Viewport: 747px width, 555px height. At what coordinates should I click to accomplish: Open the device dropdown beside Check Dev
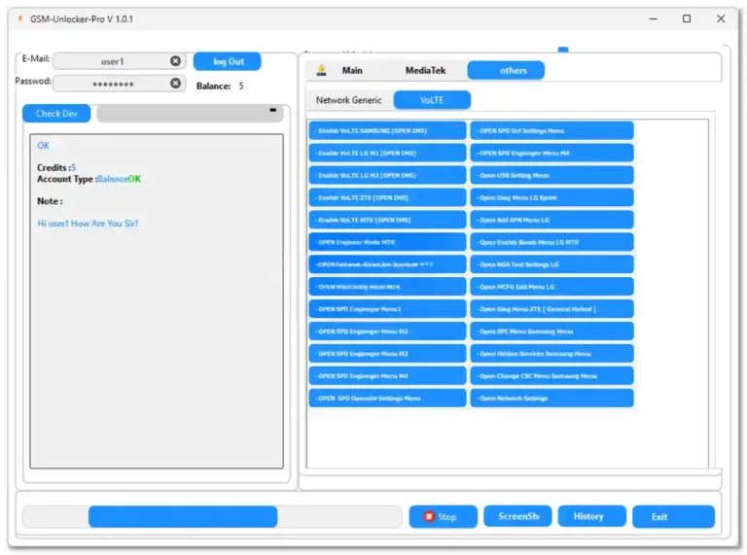pos(190,114)
